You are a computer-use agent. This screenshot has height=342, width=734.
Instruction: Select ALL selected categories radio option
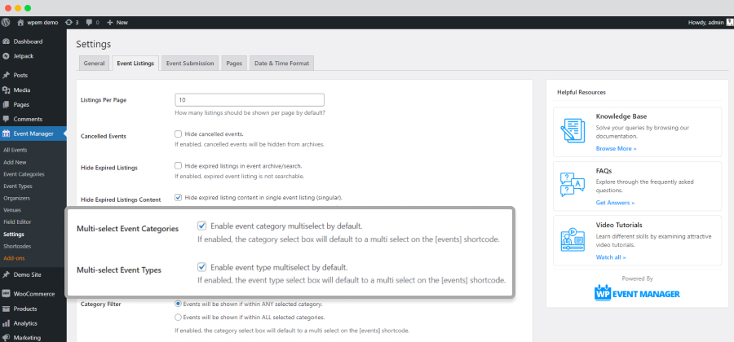[178, 318]
